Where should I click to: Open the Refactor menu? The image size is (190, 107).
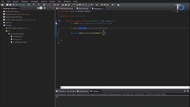point(25,1)
